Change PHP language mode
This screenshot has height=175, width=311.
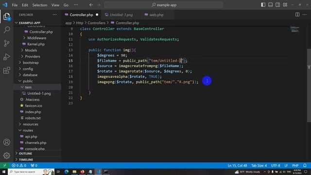(295, 165)
